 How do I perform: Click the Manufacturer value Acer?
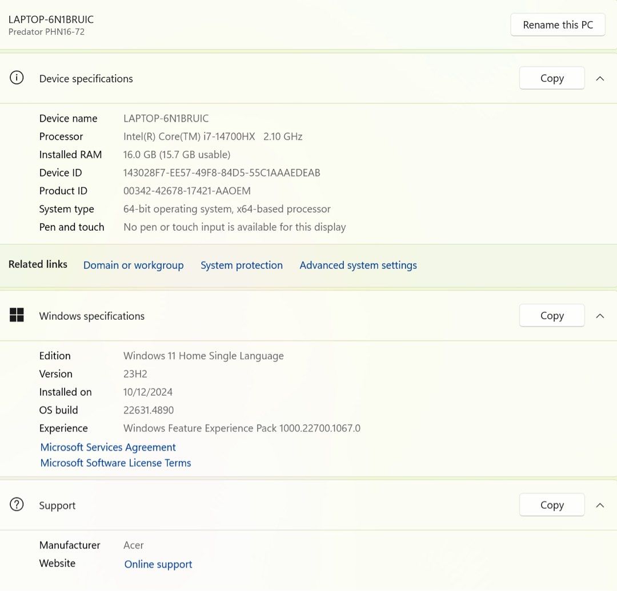[133, 545]
